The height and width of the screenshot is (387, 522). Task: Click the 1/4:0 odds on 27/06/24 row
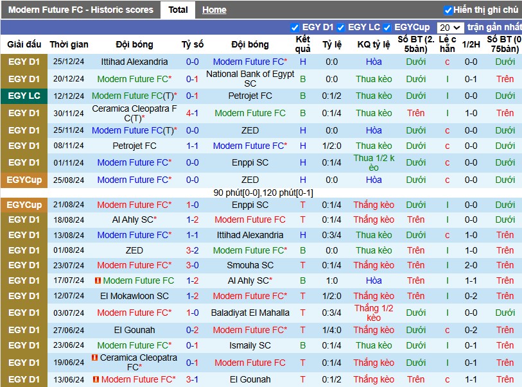click(331, 330)
